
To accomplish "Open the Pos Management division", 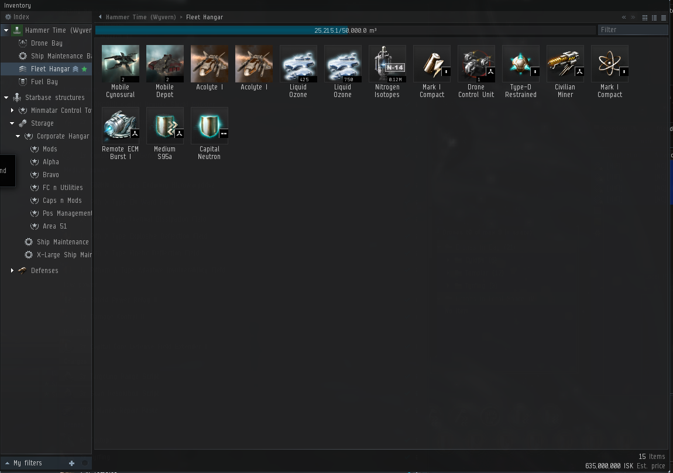I will (61, 213).
